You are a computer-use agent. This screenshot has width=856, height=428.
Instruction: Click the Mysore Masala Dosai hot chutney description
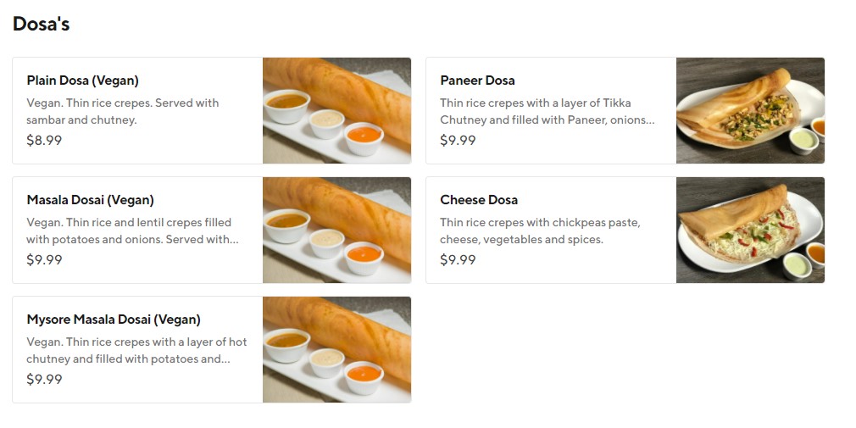[136, 350]
